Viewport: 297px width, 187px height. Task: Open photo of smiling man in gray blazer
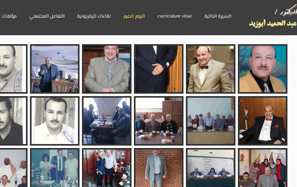tap(107, 69)
